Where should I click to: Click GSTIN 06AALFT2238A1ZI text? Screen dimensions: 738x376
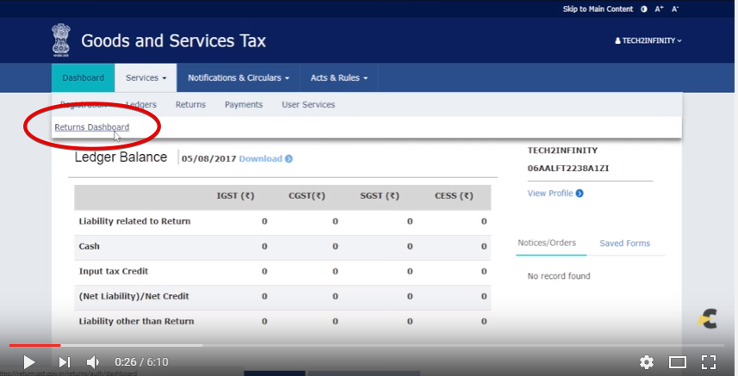[x=568, y=169]
